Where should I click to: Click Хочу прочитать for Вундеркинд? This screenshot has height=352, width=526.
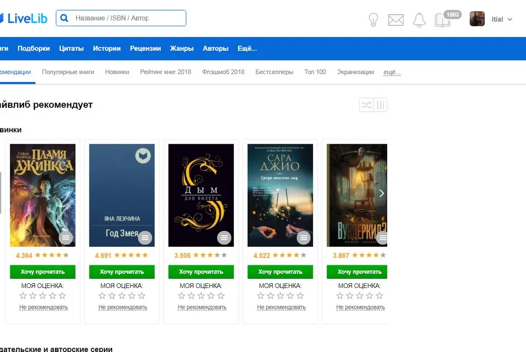coord(357,272)
